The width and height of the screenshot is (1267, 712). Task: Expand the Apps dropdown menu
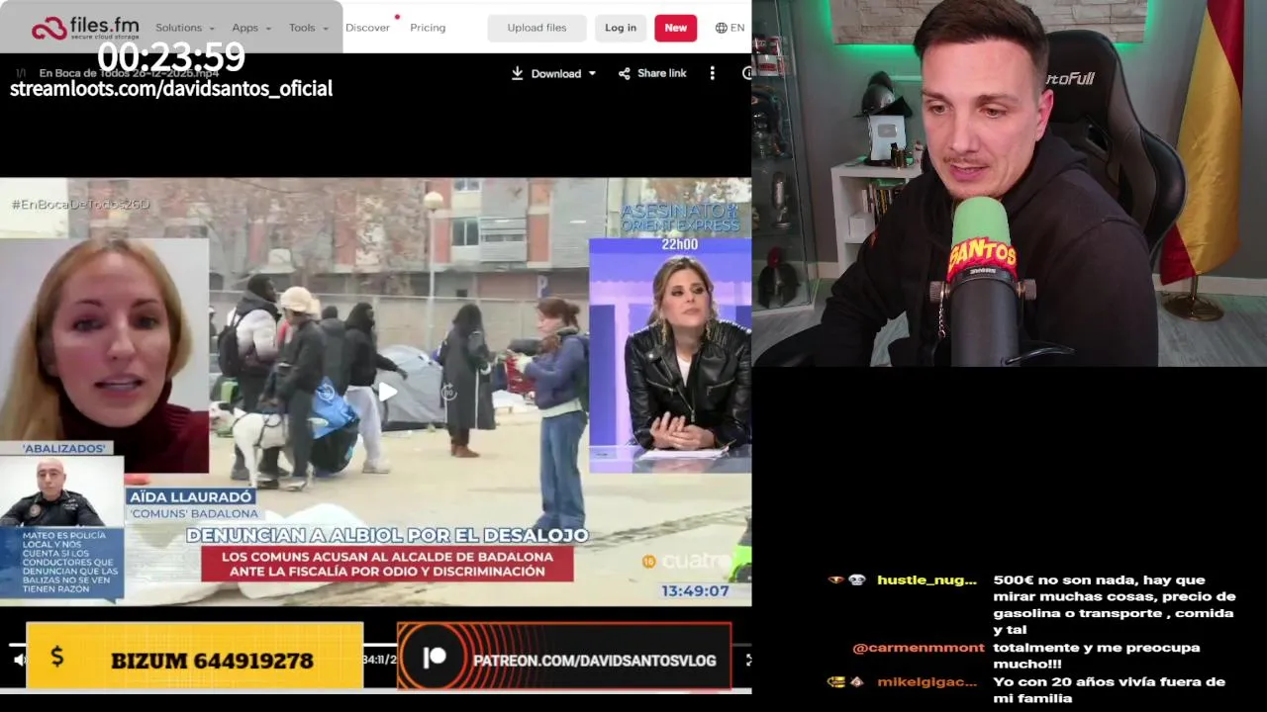[250, 28]
